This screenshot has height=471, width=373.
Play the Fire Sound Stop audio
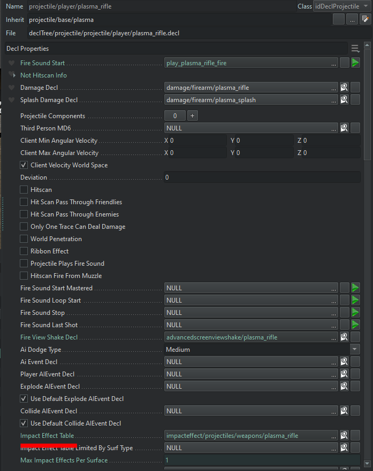(355, 312)
